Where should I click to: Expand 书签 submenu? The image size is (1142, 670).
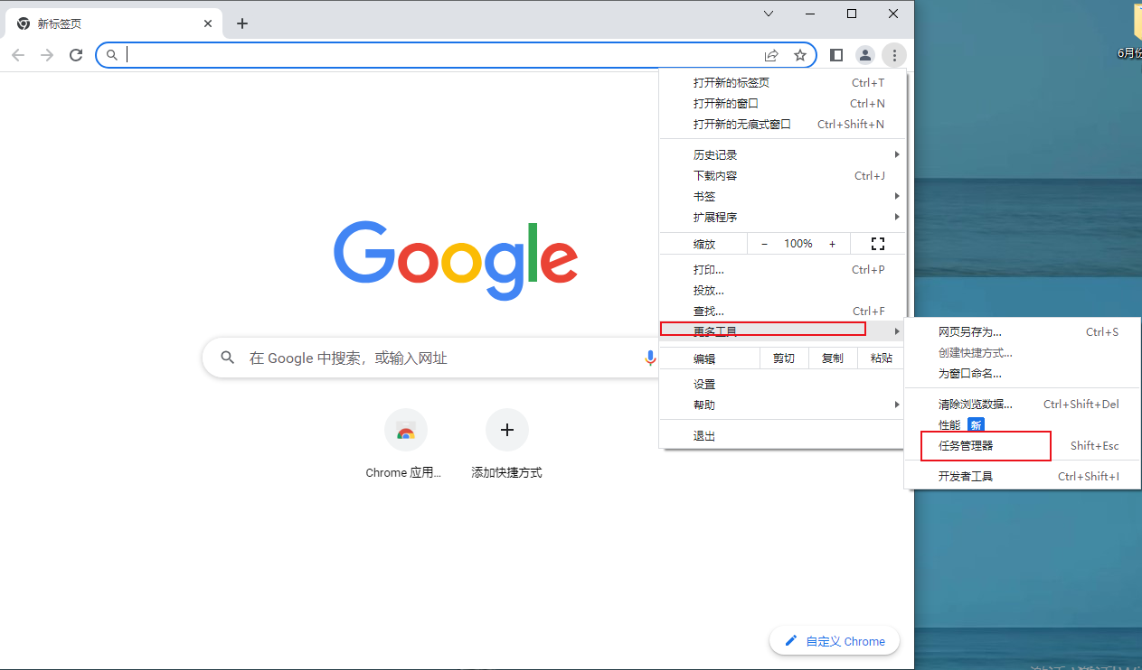coord(782,196)
